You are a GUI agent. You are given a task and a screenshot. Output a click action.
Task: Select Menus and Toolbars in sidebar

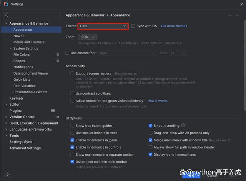coord(29,42)
